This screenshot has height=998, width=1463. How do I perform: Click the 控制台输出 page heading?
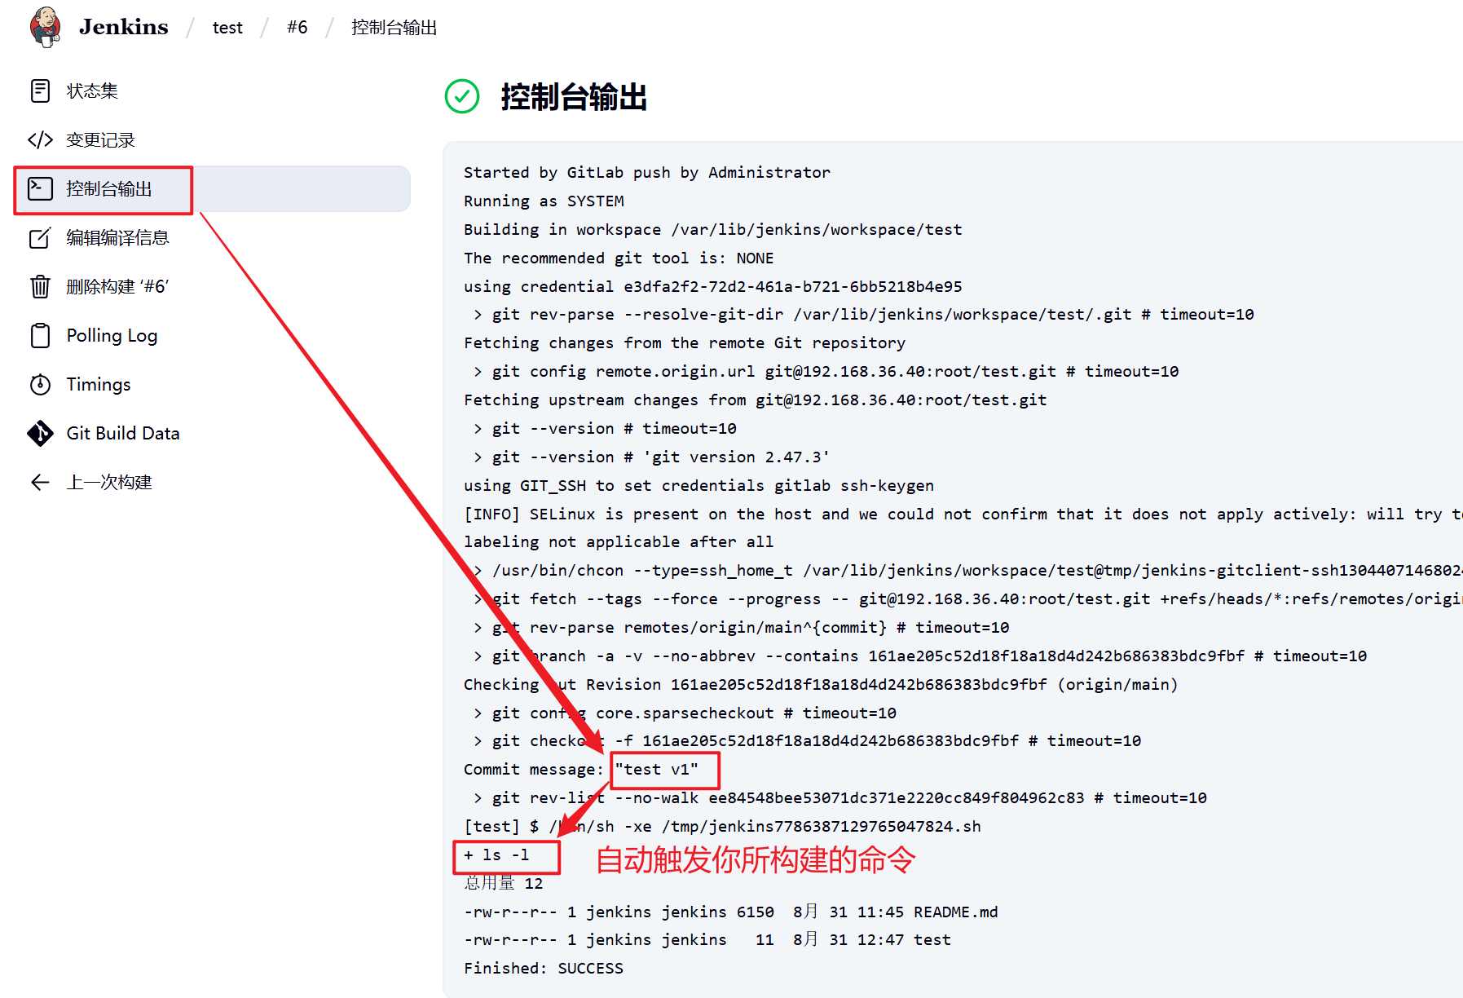tap(574, 97)
